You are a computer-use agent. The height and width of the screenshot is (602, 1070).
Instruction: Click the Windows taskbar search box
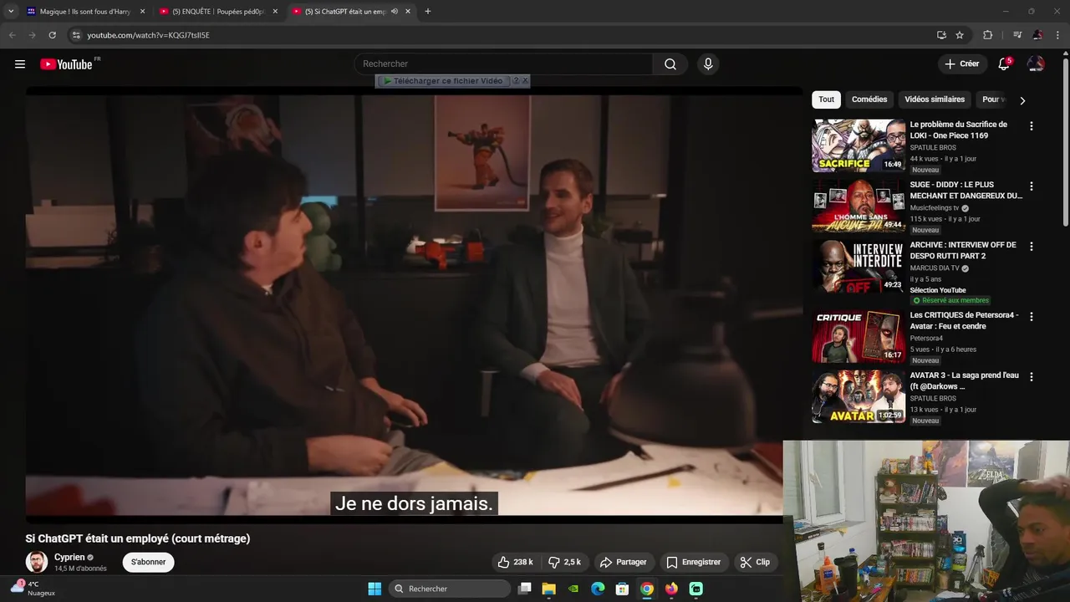pos(449,589)
